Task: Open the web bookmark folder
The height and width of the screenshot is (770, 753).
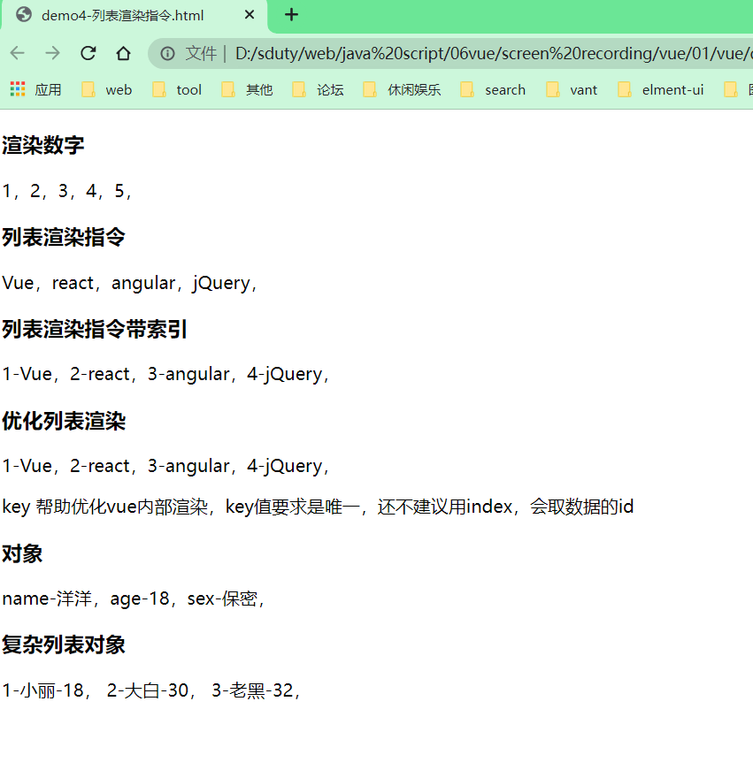Action: (x=107, y=90)
